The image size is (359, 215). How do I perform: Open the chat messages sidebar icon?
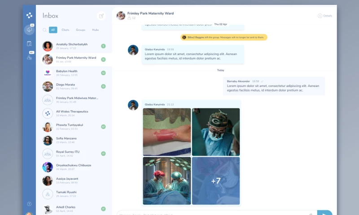(x=29, y=30)
